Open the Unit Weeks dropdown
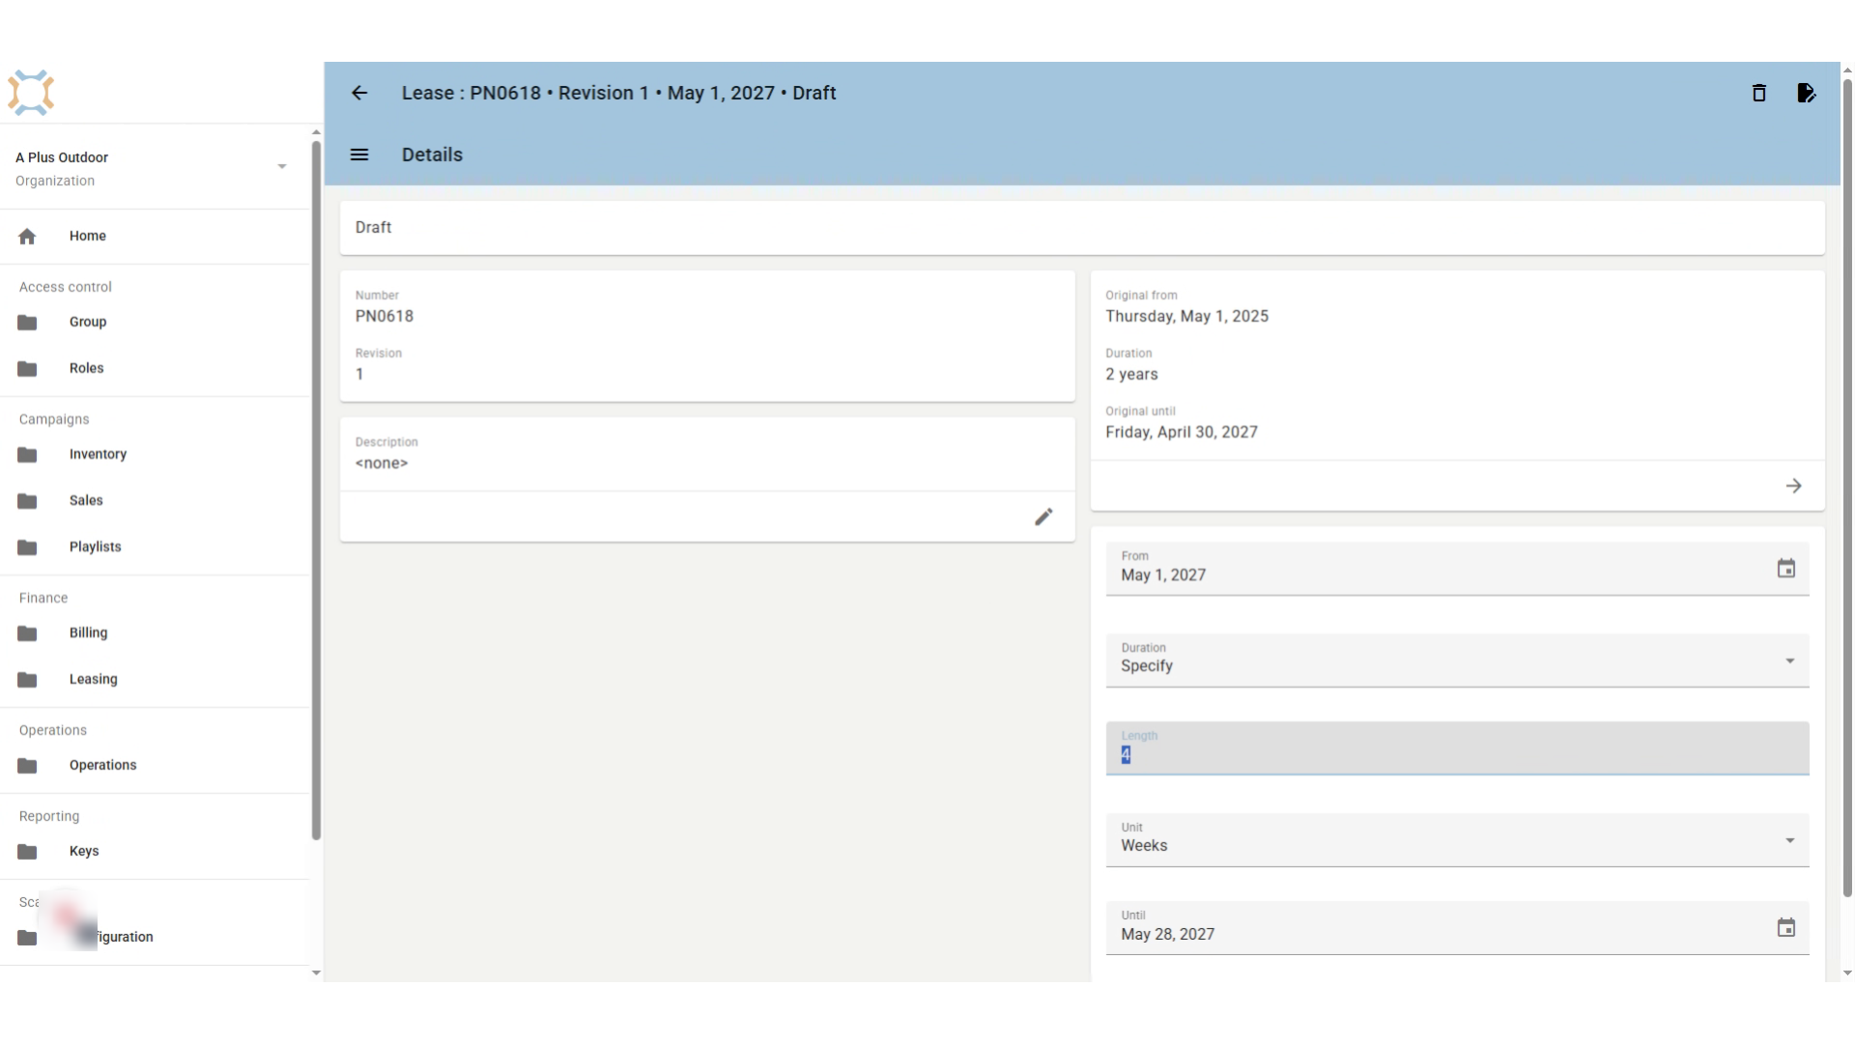The width and height of the screenshot is (1855, 1043). point(1457,840)
